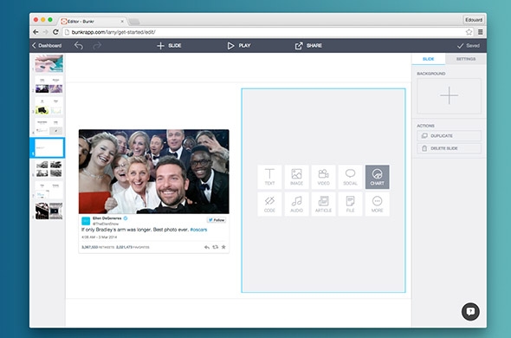Select slide 6 thumbnail
The image size is (511, 338).
(49, 169)
